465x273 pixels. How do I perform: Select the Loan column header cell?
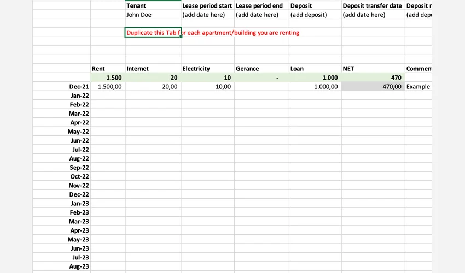[315, 69]
